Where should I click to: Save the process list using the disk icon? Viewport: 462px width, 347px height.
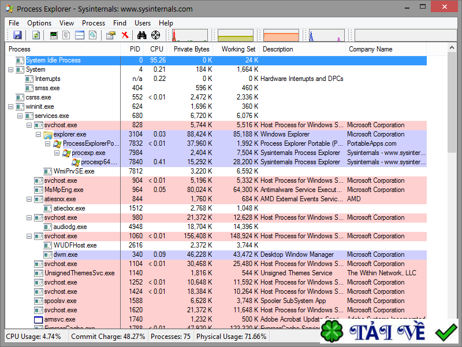[x=17, y=35]
